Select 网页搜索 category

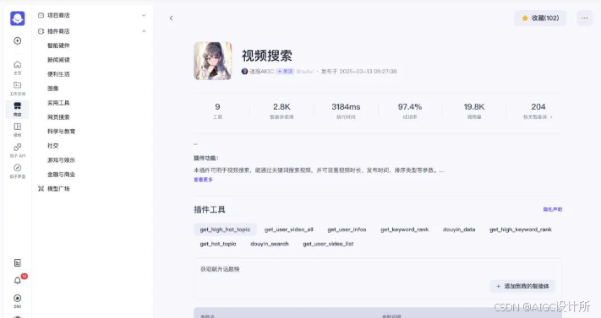click(x=58, y=117)
